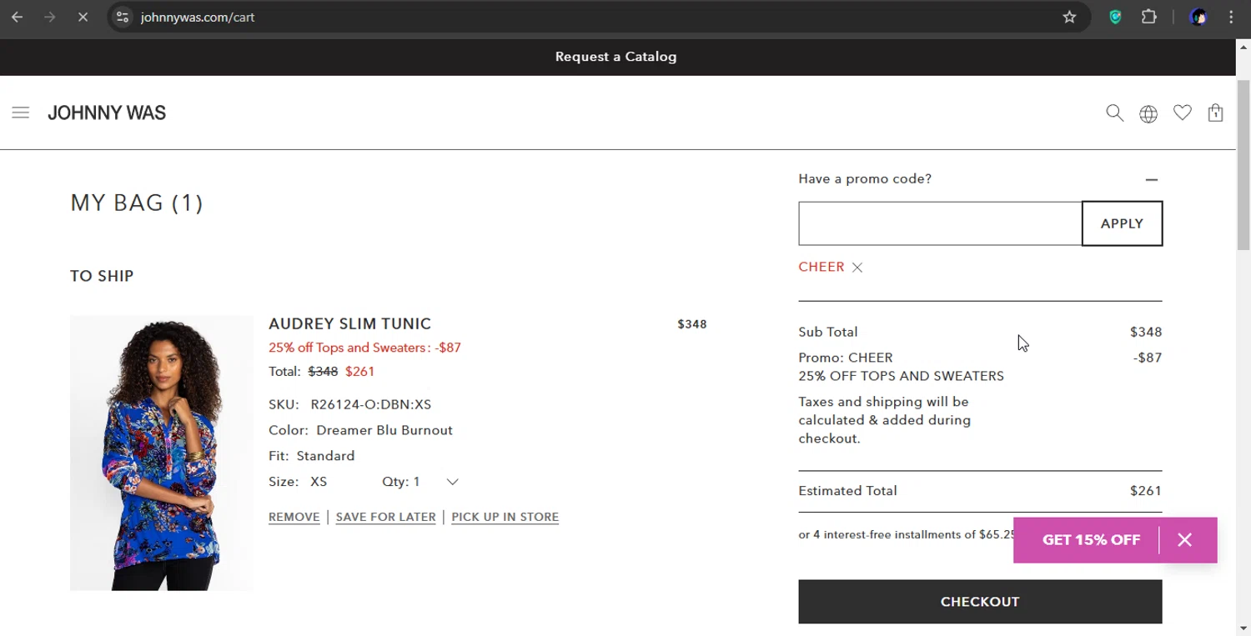Click the search magnifier icon
Image resolution: width=1251 pixels, height=636 pixels.
[1114, 113]
